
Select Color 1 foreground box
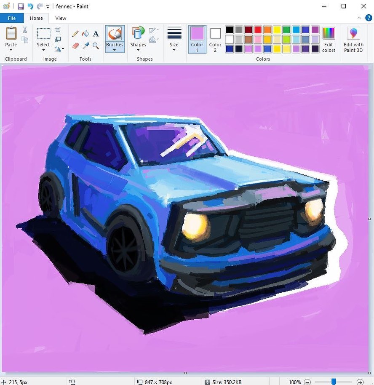197,39
